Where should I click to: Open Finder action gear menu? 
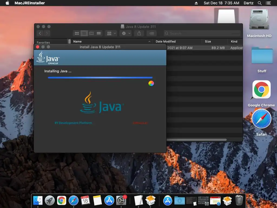(x=126, y=33)
